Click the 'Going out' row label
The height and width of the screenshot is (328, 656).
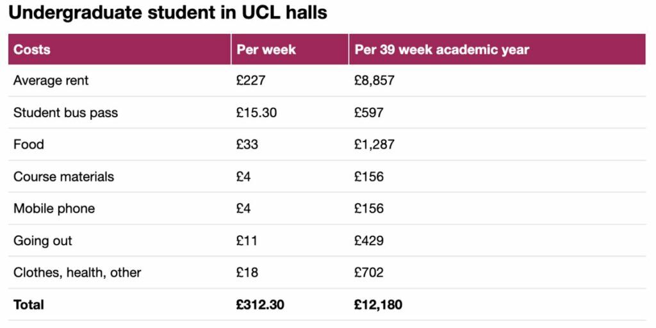tap(43, 240)
